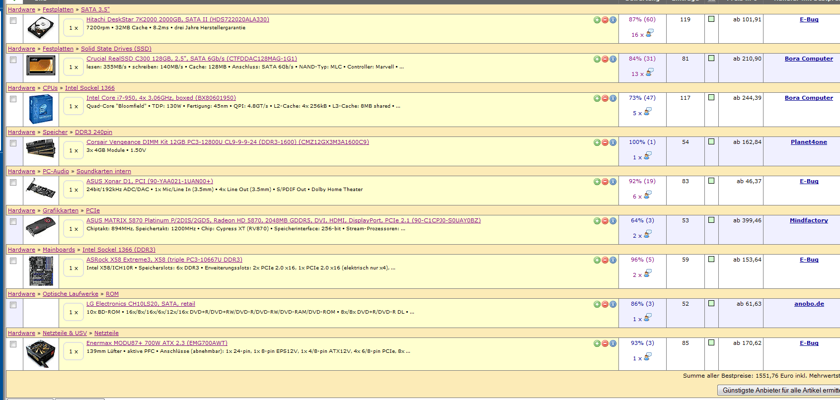This screenshot has height=400, width=840.
Task: Click the Intel Core i7 box thumbnail
Action: (x=41, y=109)
